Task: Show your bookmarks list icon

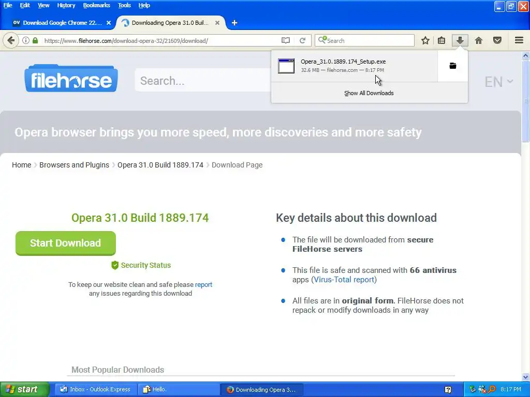Action: [x=441, y=40]
